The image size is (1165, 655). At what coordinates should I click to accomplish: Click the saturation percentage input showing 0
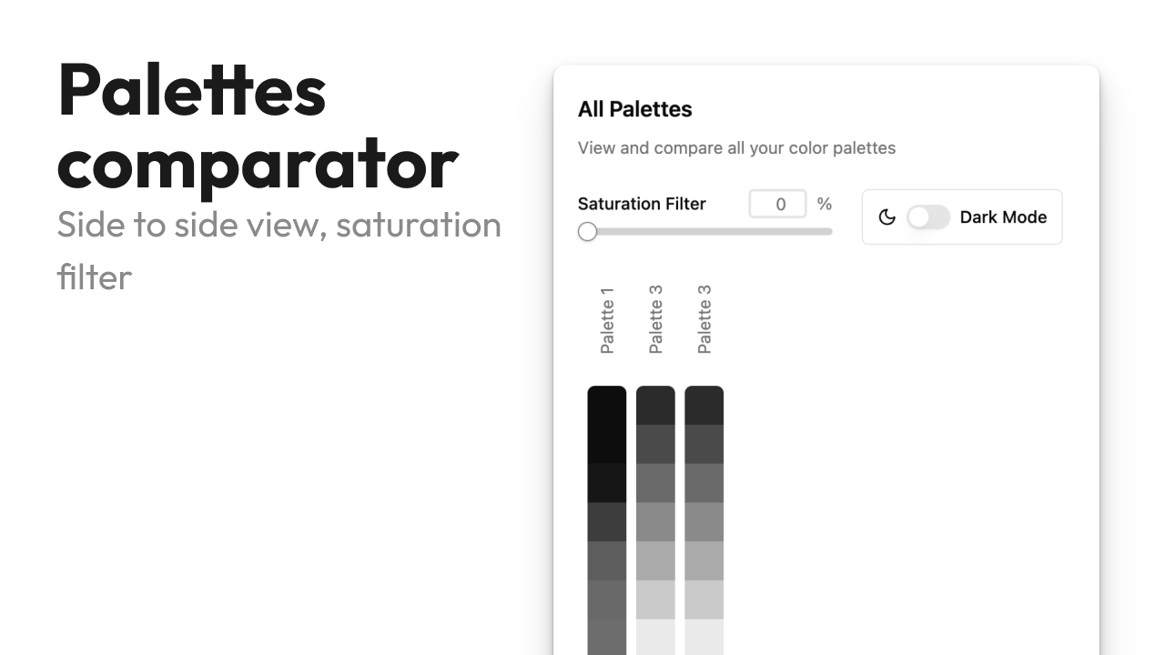click(777, 204)
